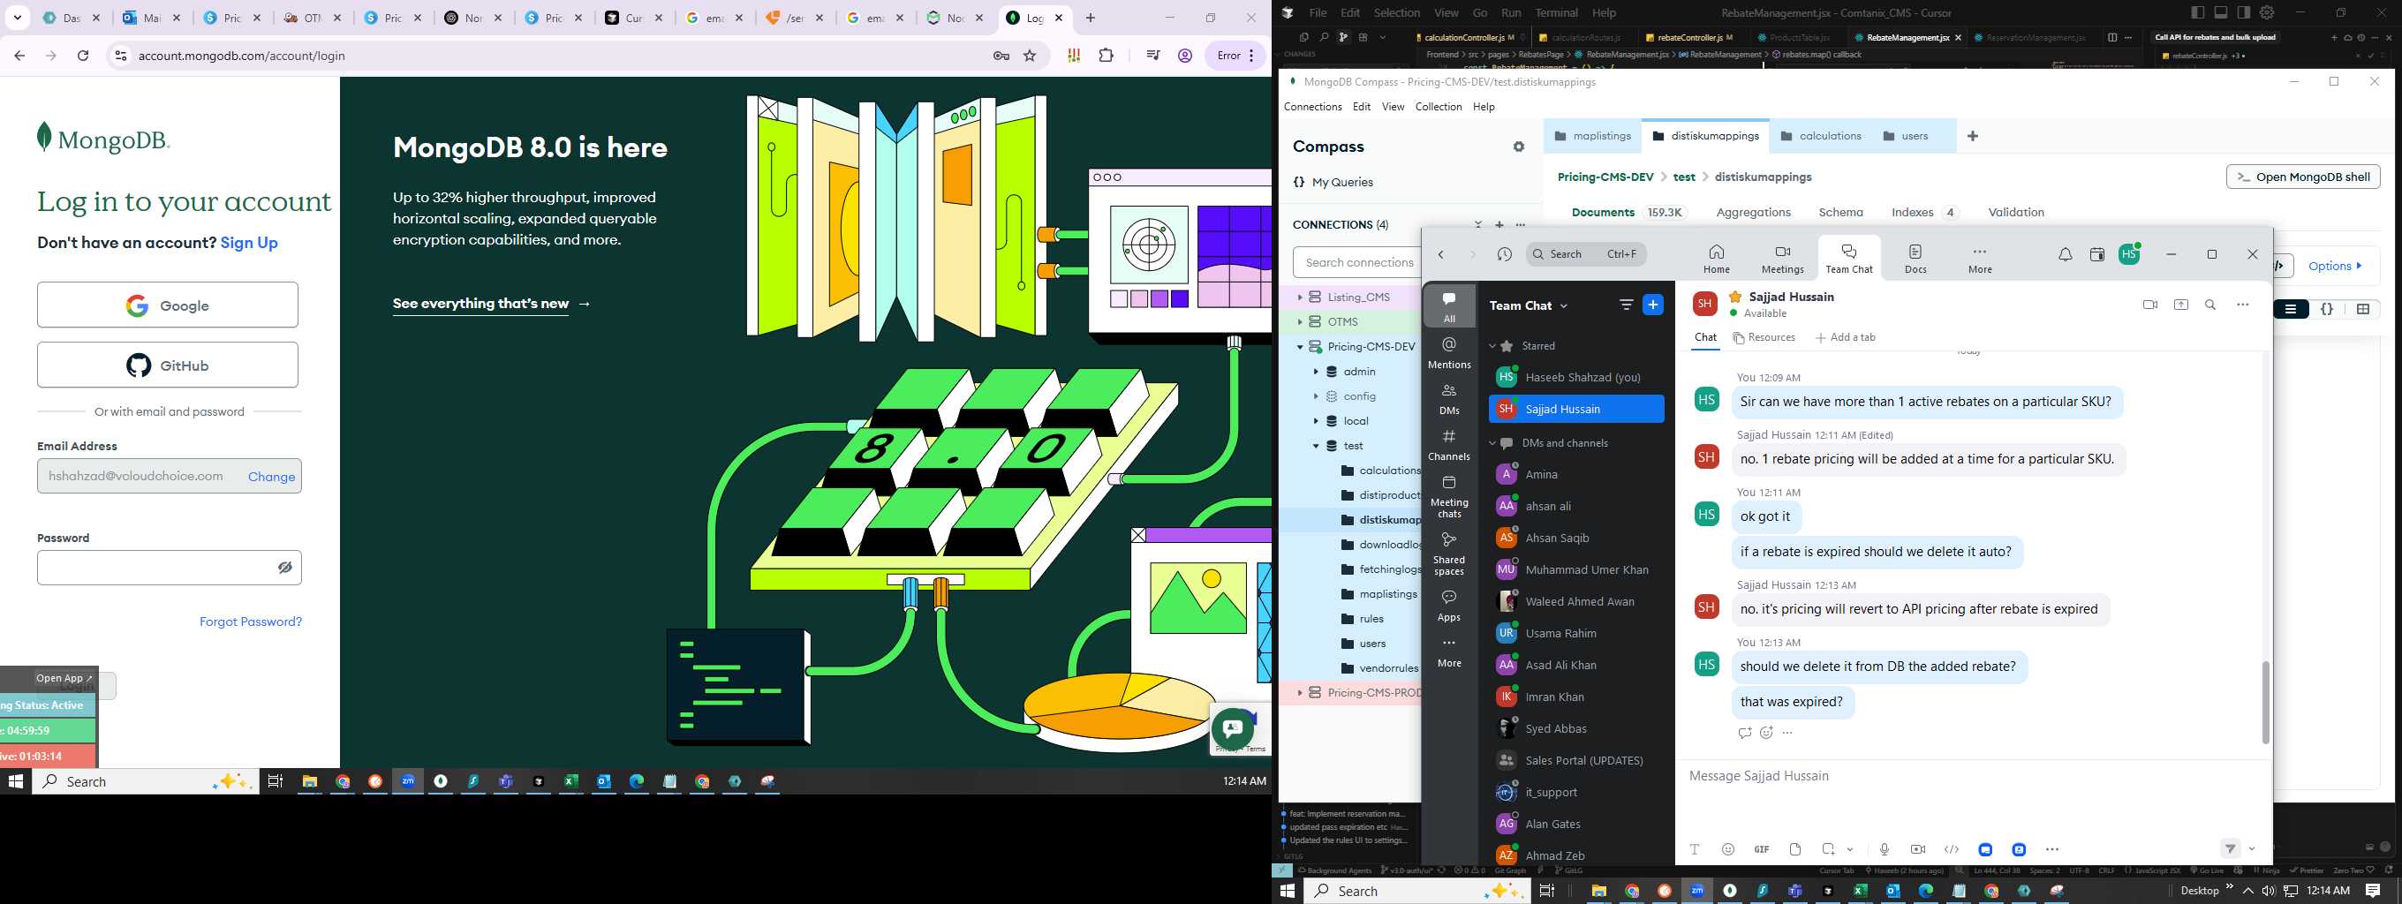2402x904 pixels.
Task: Open Schema tab in Compass
Action: [1840, 213]
